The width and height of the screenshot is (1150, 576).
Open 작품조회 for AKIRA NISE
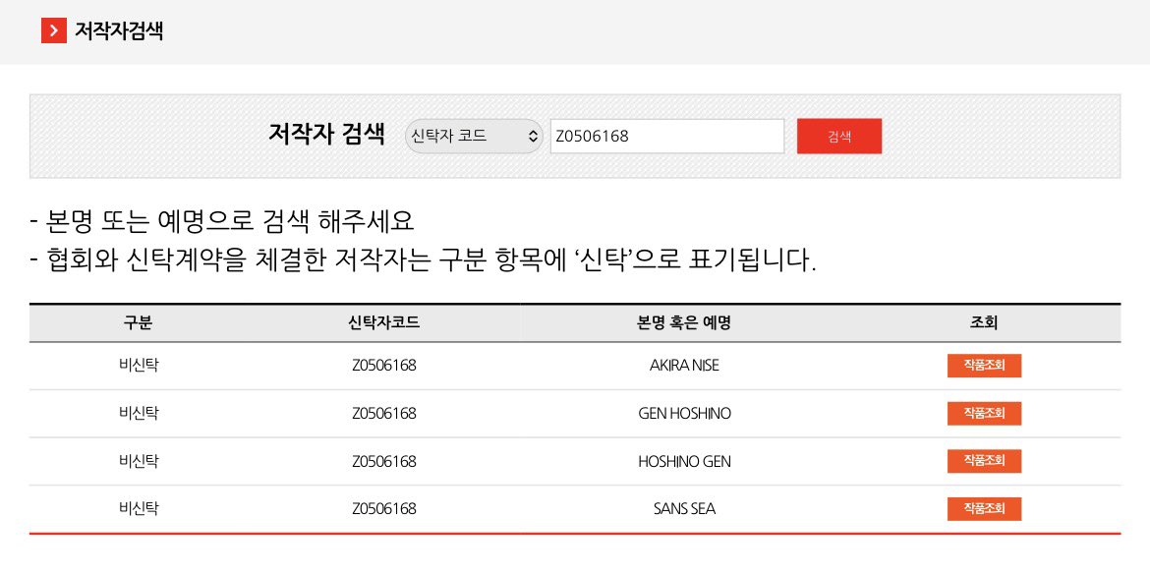click(x=984, y=365)
